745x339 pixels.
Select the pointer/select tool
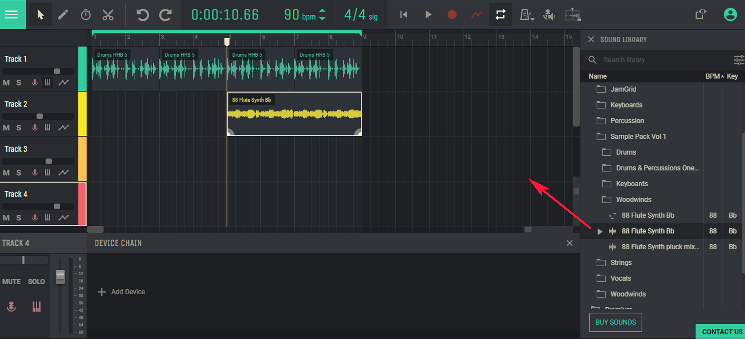pos(41,14)
